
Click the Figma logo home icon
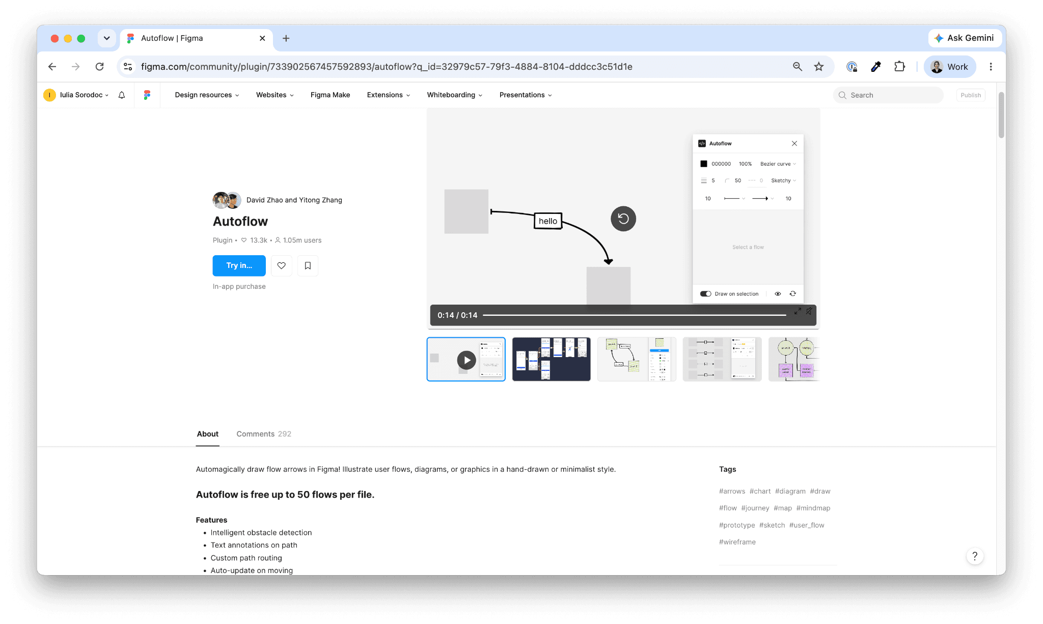(x=147, y=95)
